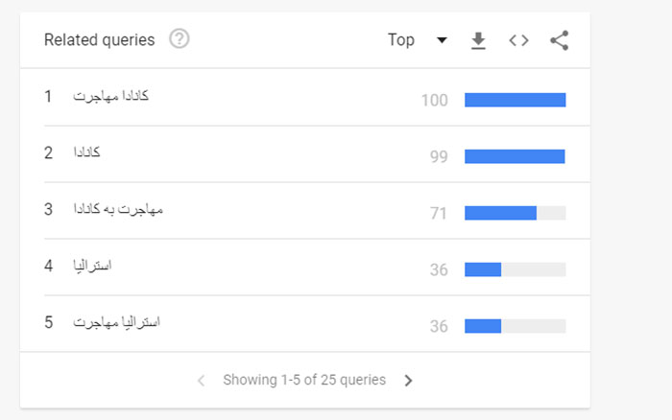Screen dimensions: 672x420
Task: Open the Related queries help icon
Action: tap(180, 39)
